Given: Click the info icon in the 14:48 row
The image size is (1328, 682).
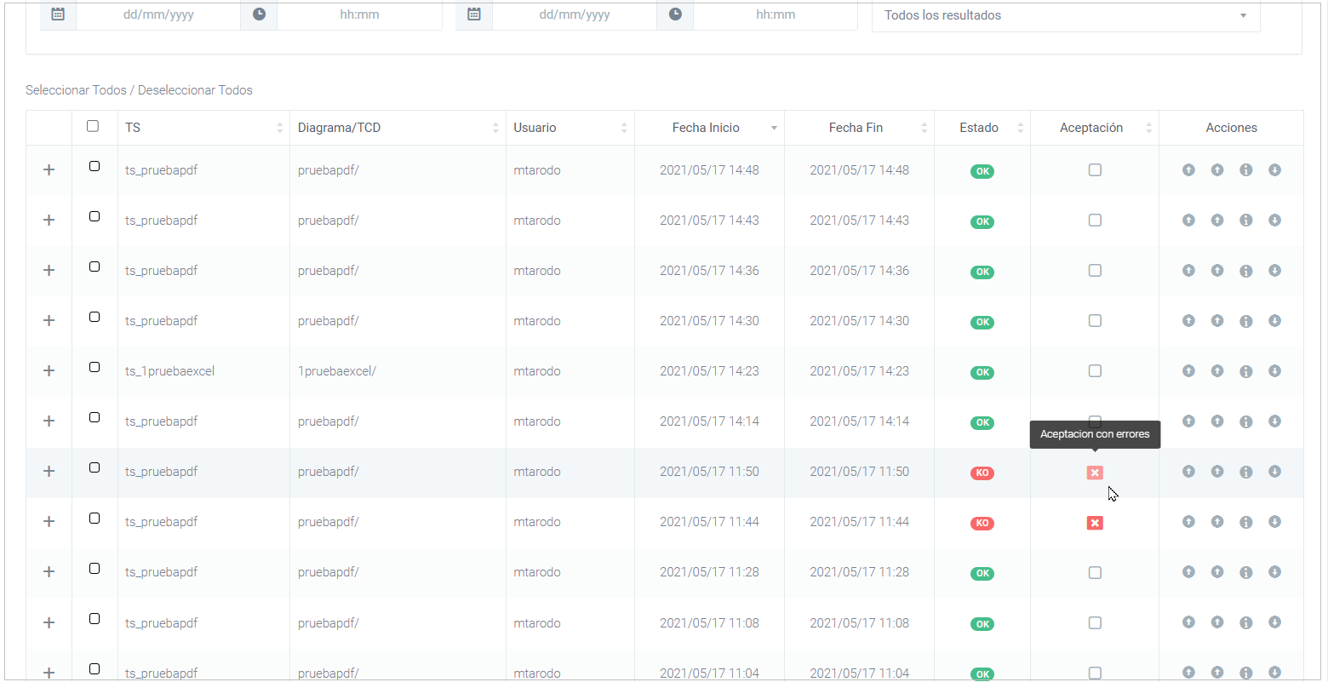Looking at the screenshot, I should tap(1245, 170).
